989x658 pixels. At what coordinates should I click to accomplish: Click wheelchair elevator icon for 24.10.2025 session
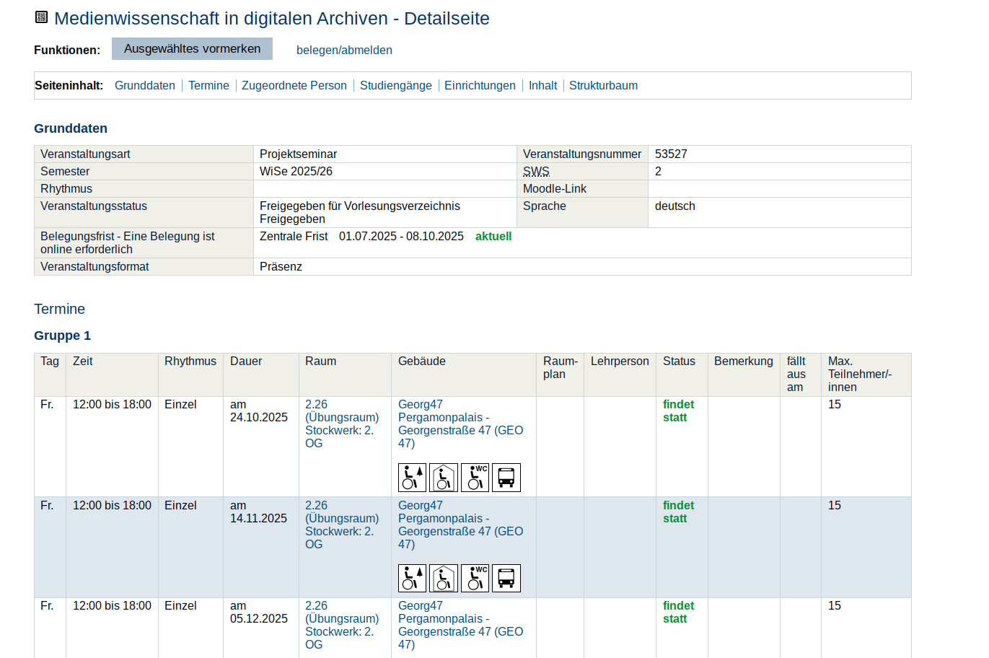click(x=412, y=478)
